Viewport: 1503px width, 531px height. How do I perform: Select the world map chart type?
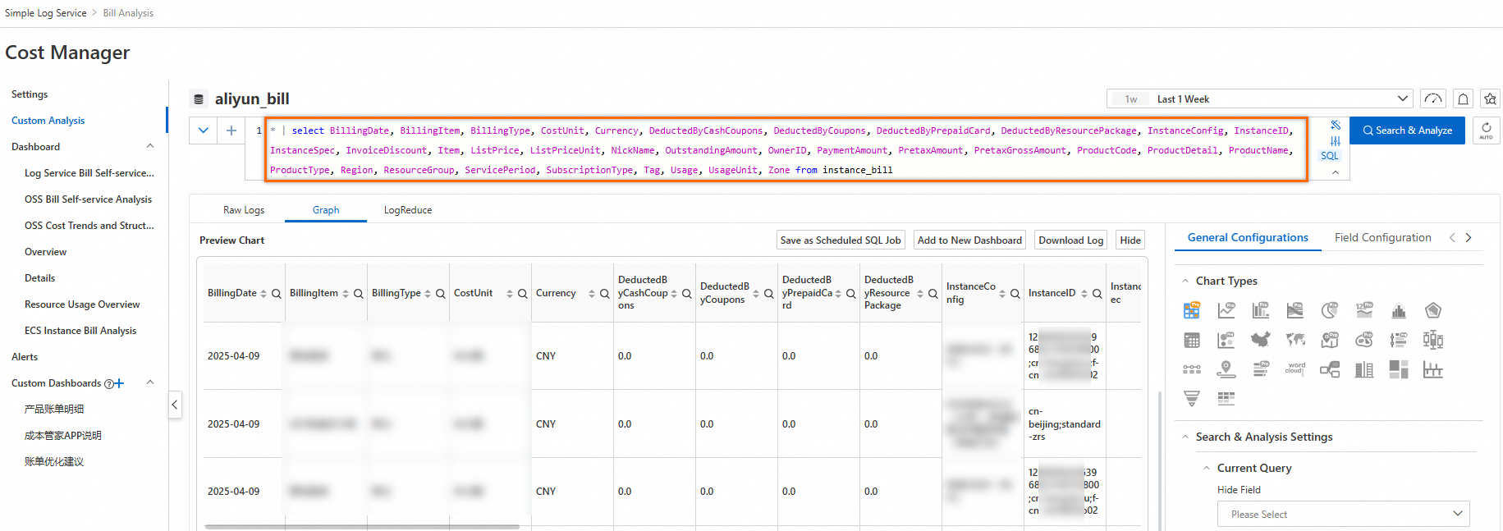(1295, 340)
